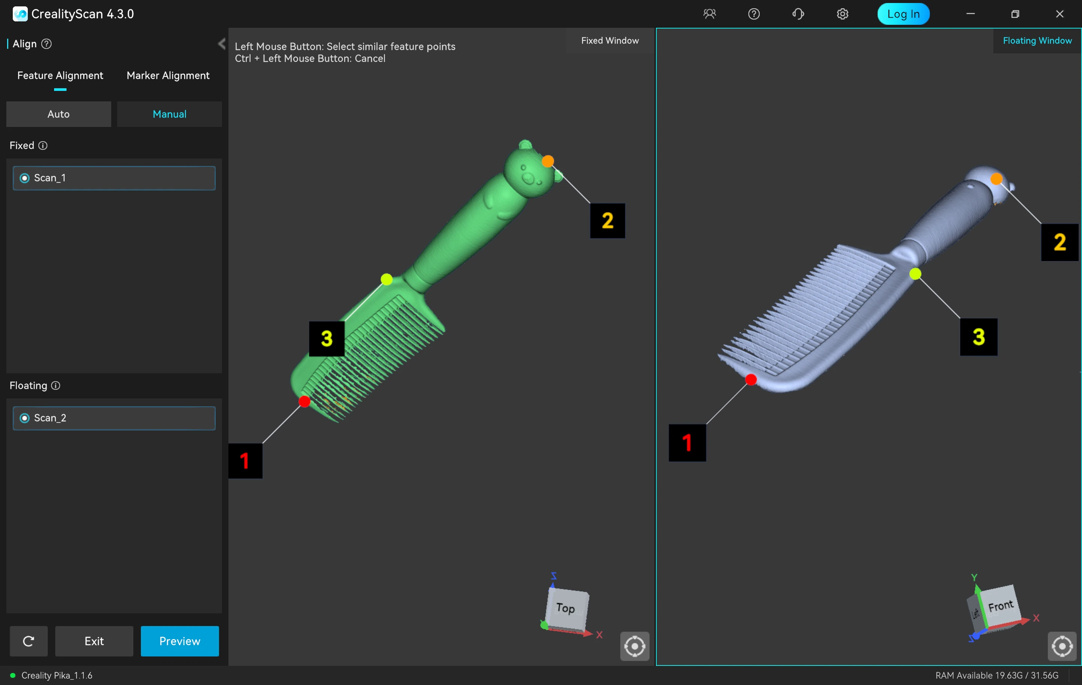Switch to the Feature Alignment tab
This screenshot has width=1082, height=685.
(60, 75)
